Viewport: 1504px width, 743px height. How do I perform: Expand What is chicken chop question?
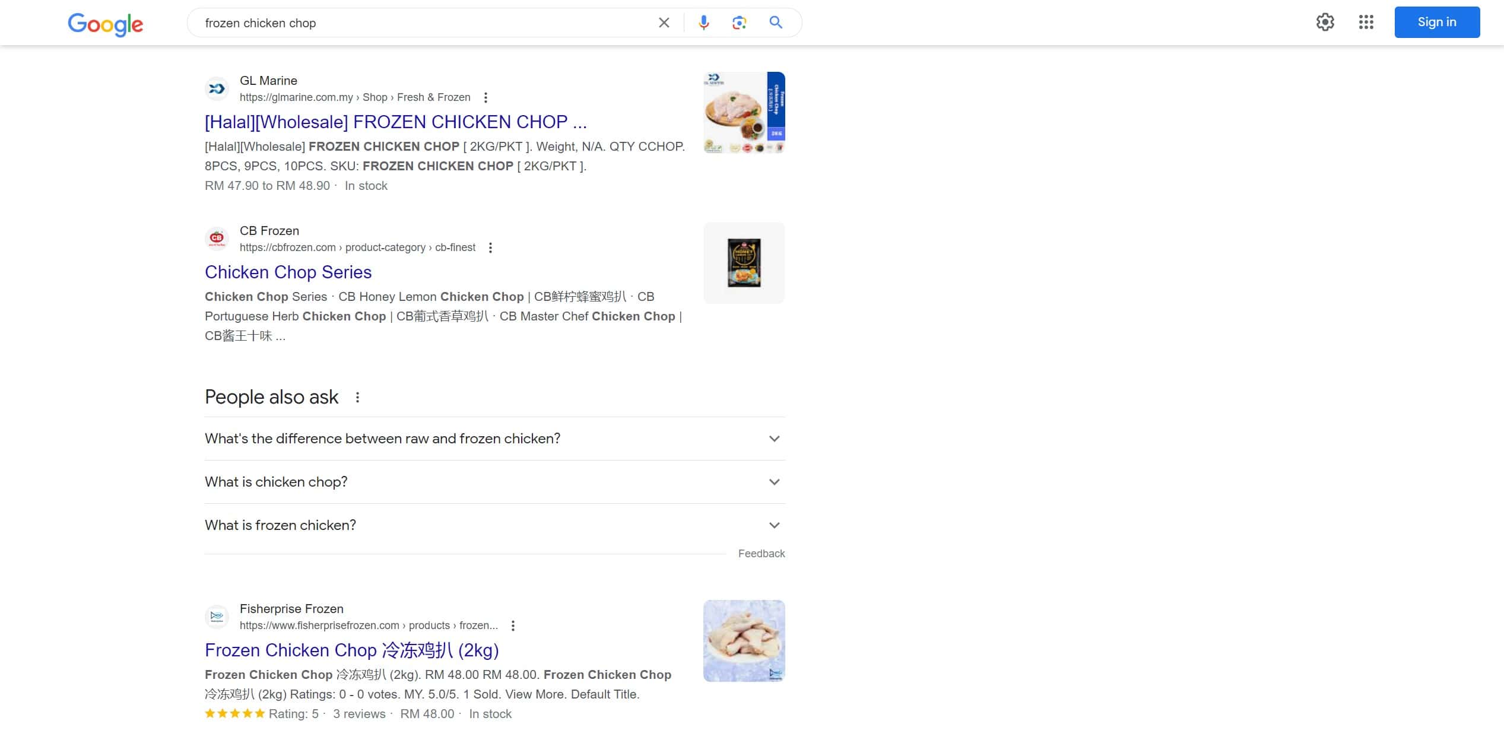[x=494, y=482]
